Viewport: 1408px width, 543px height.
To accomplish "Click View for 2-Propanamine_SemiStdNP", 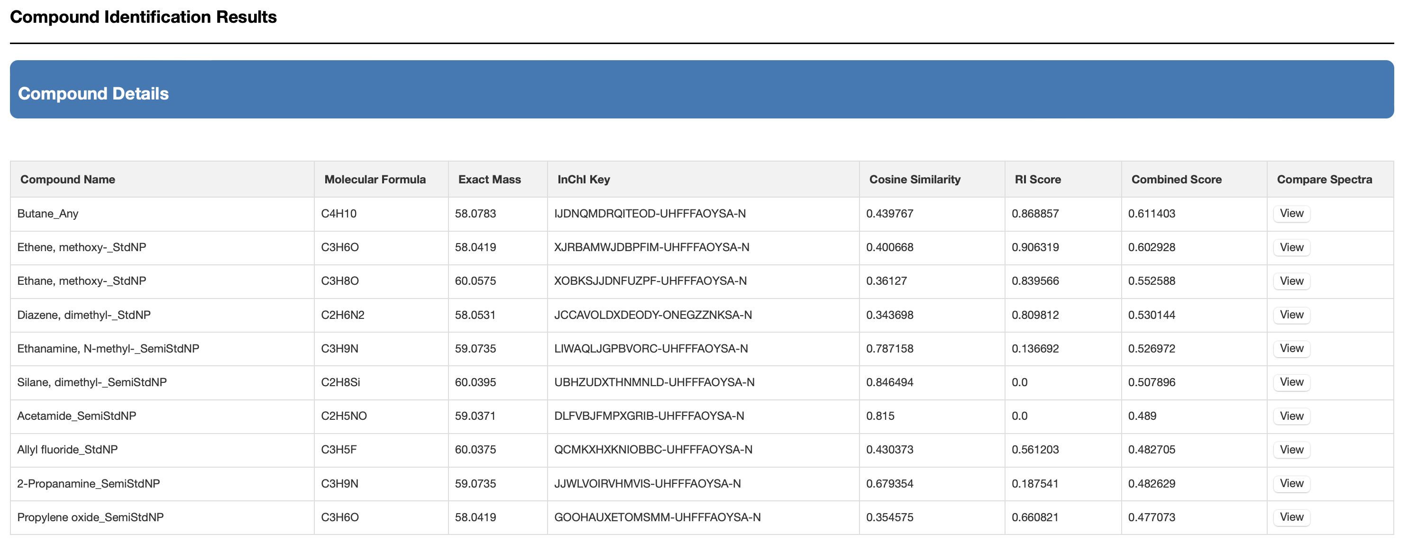I will point(1291,483).
